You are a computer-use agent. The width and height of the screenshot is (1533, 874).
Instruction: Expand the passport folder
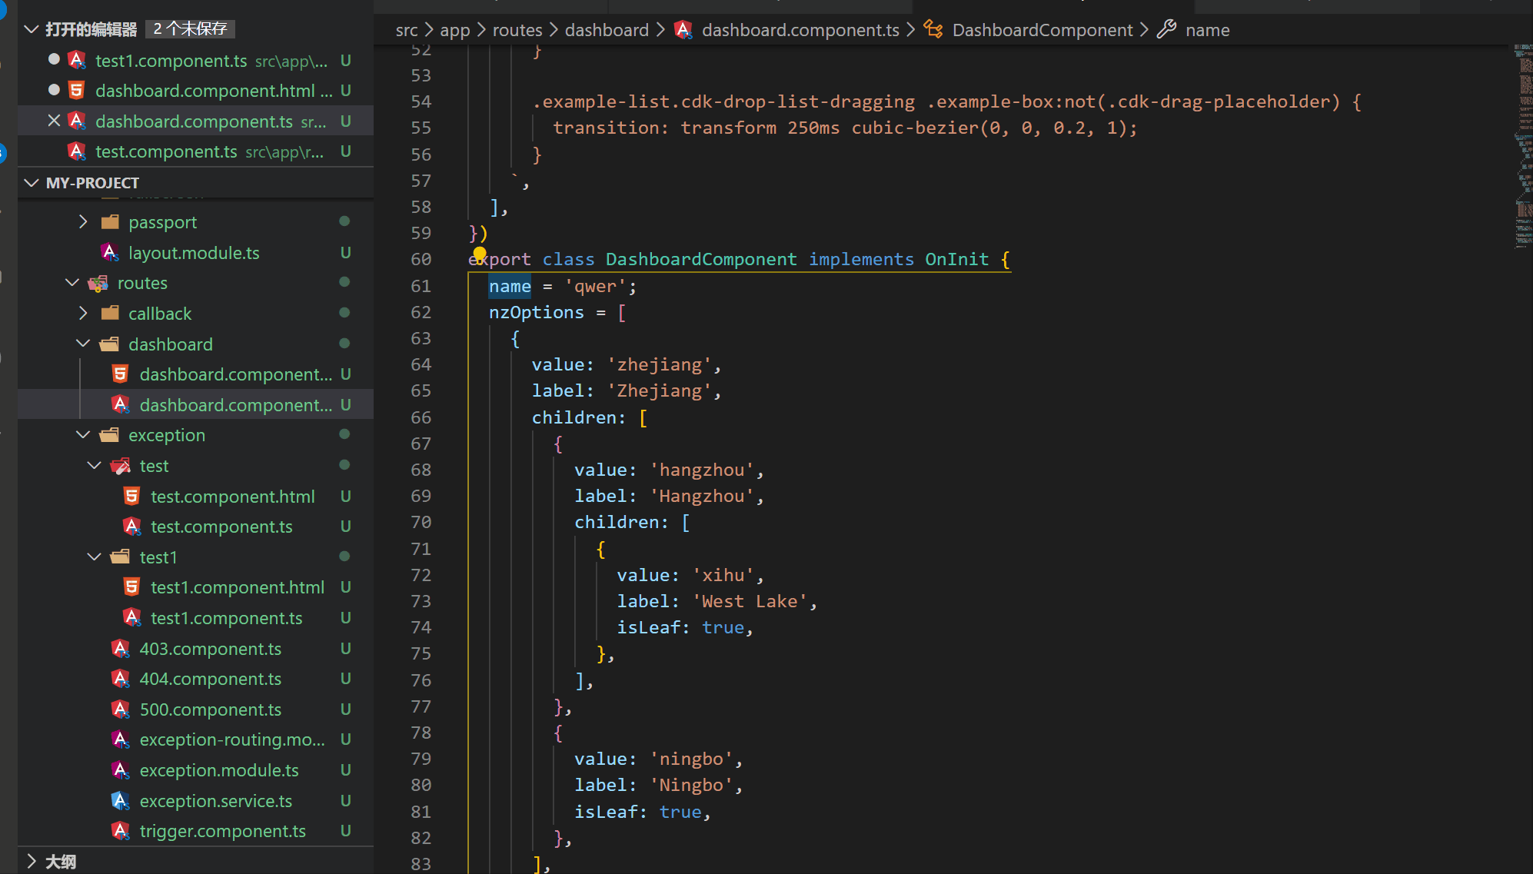[83, 222]
